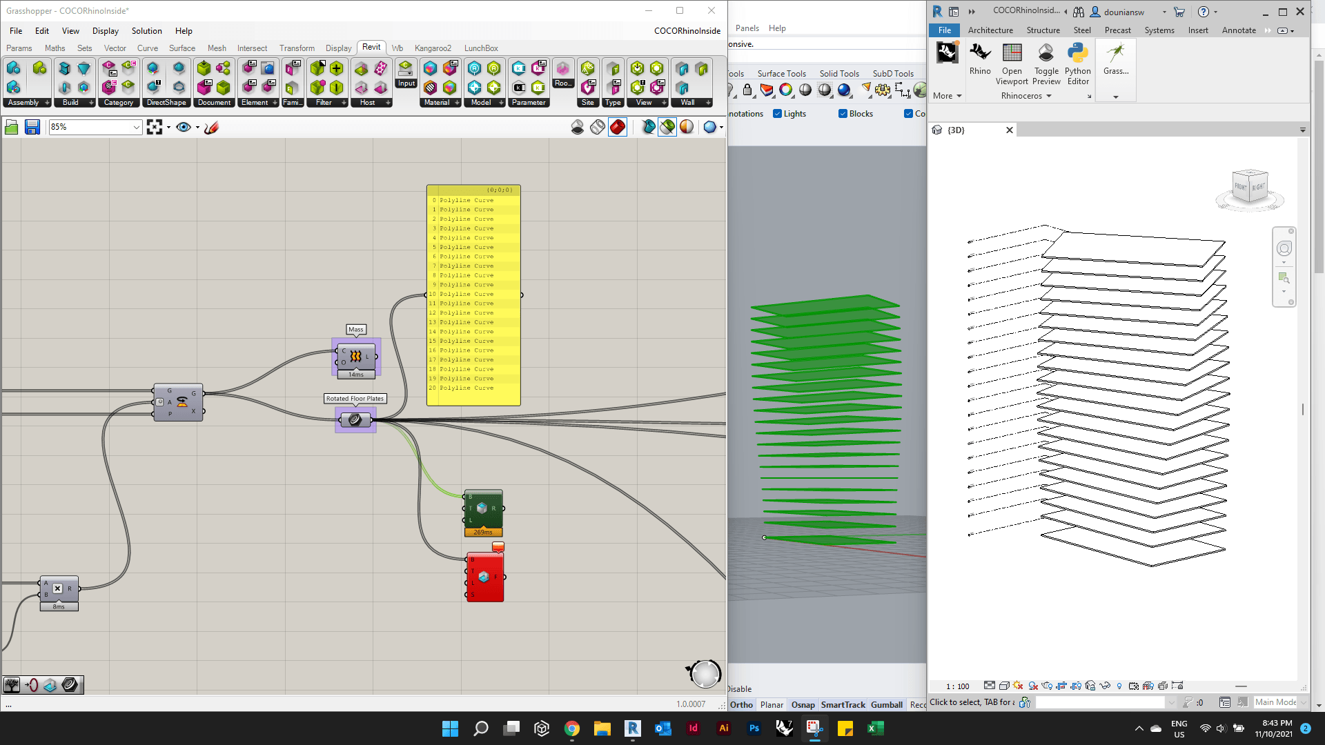Toggle Blocks checkbox in Rhino

tap(843, 114)
